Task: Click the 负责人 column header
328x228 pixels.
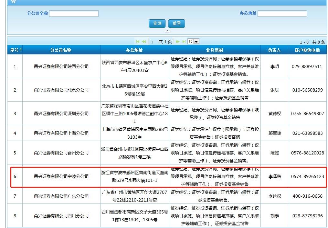Action: click(274, 50)
